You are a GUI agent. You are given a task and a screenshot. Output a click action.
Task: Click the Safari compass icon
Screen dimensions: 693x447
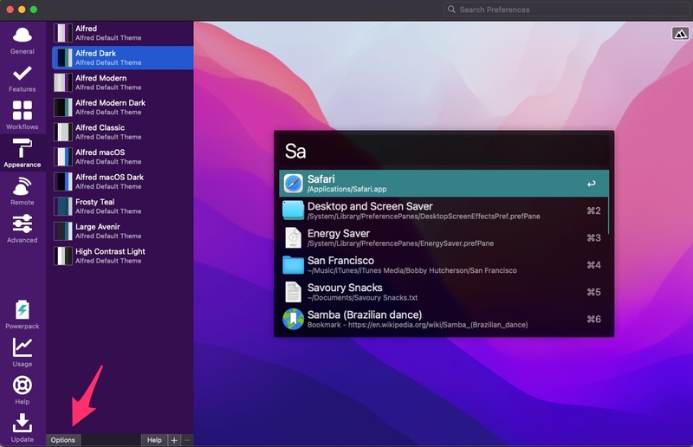[293, 184]
